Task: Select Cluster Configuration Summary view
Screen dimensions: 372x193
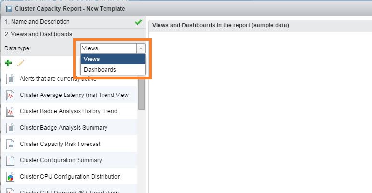Action: click(x=61, y=160)
